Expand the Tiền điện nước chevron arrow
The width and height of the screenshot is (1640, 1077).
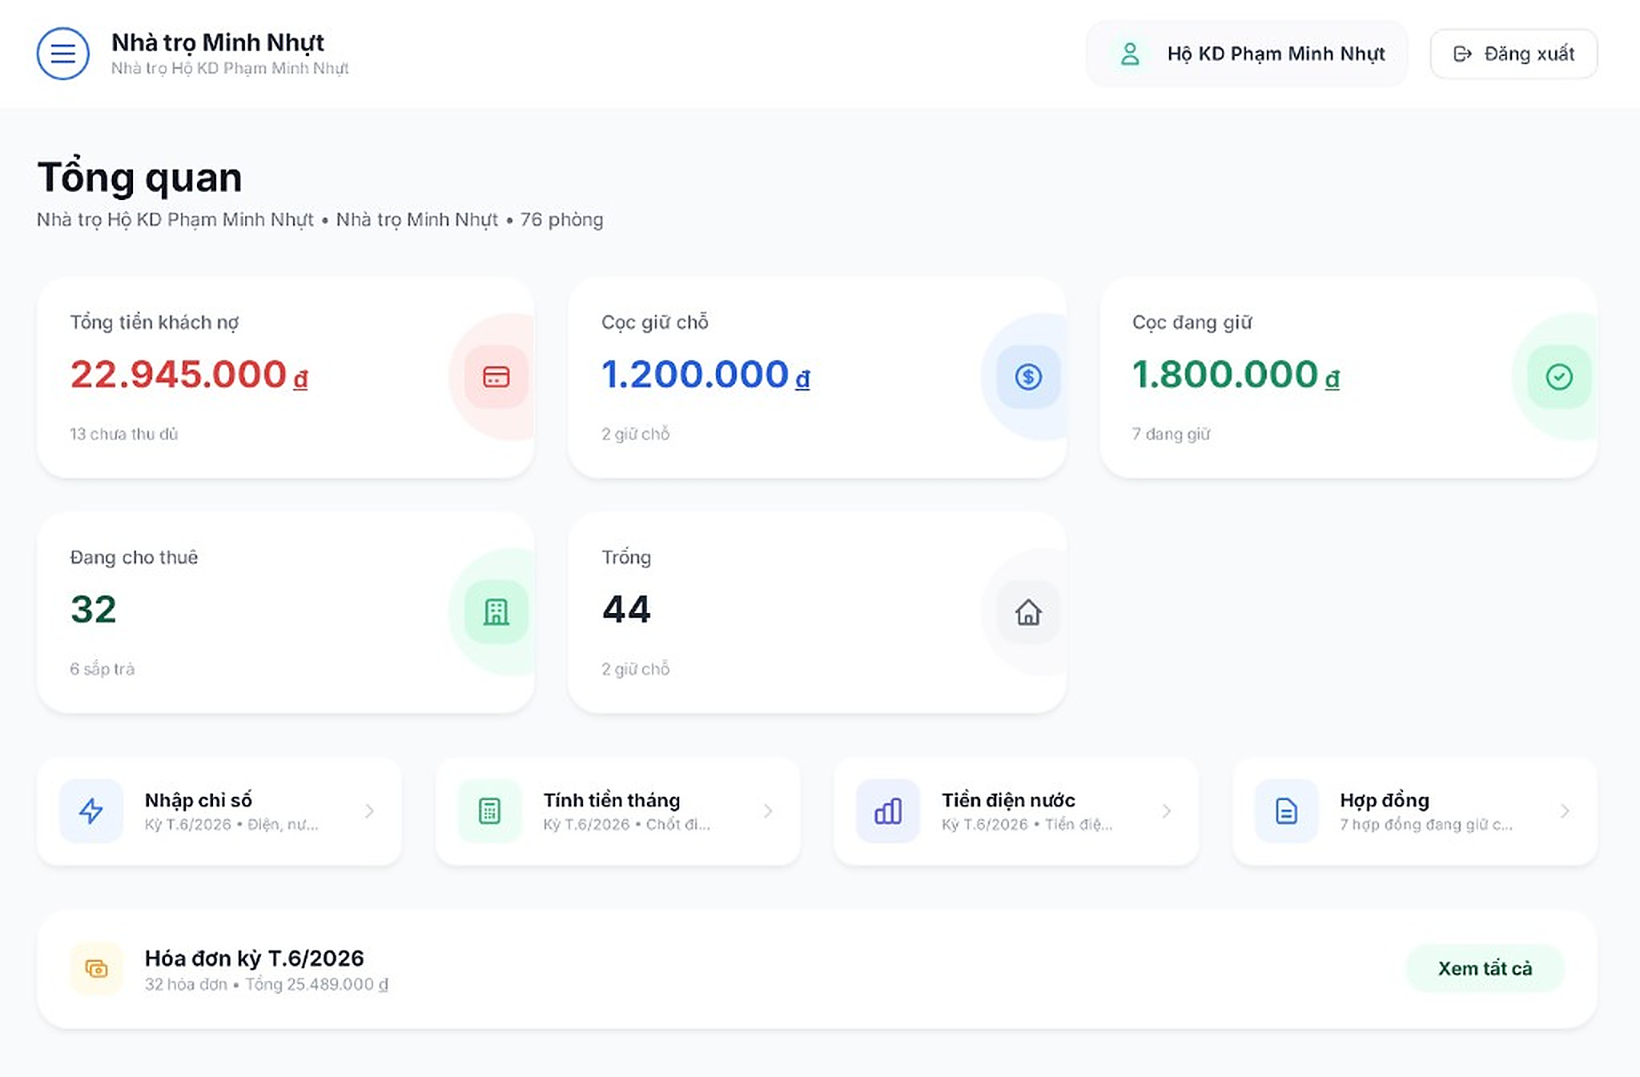[1167, 811]
